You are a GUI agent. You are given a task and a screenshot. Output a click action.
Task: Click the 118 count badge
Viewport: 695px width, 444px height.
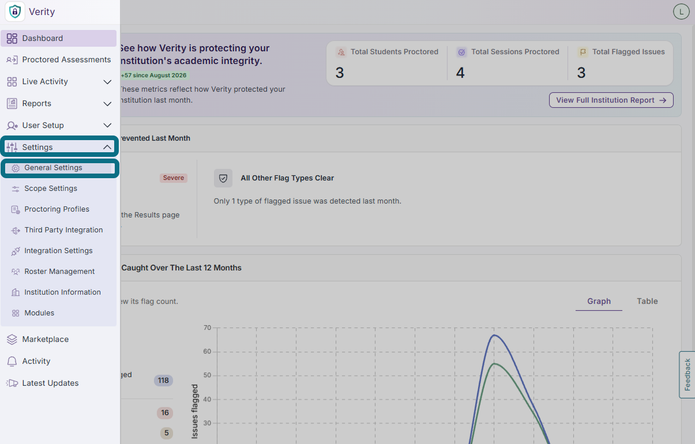(x=163, y=381)
